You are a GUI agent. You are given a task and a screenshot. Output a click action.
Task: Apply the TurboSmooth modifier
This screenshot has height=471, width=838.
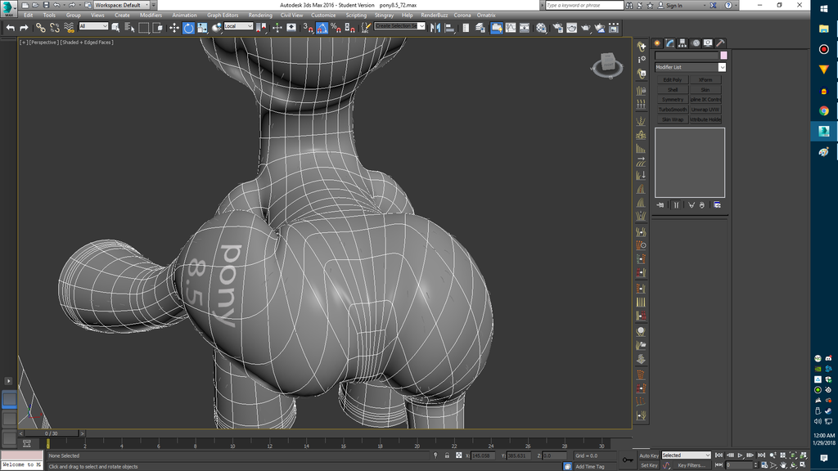[x=673, y=108]
